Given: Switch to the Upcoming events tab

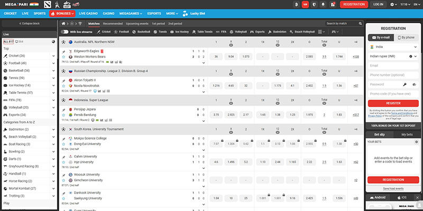Looking at the screenshot, I should [x=137, y=24].
